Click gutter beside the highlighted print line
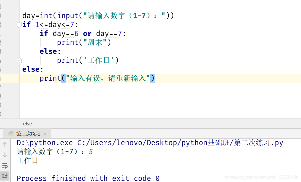Screen dimensions: 301x182 (x=9, y=78)
